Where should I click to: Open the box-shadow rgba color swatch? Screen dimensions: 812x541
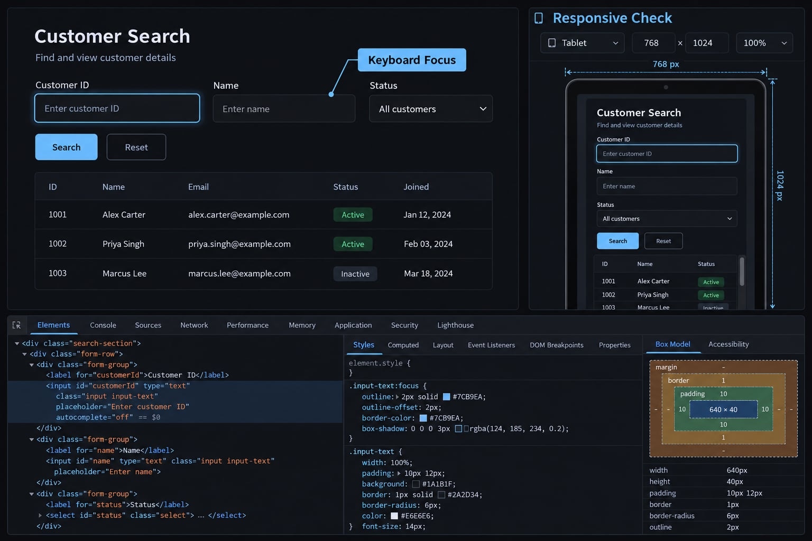pos(458,428)
